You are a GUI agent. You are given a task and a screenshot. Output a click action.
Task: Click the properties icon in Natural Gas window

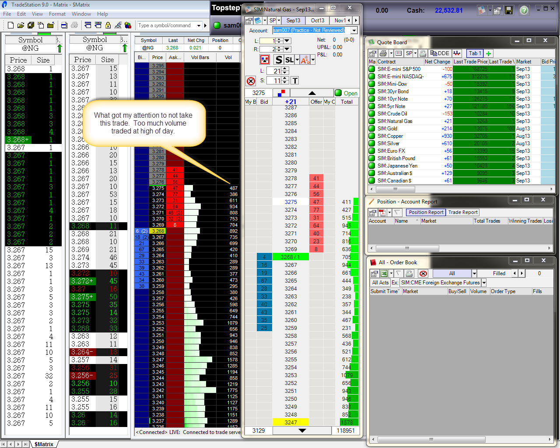pyautogui.click(x=248, y=21)
